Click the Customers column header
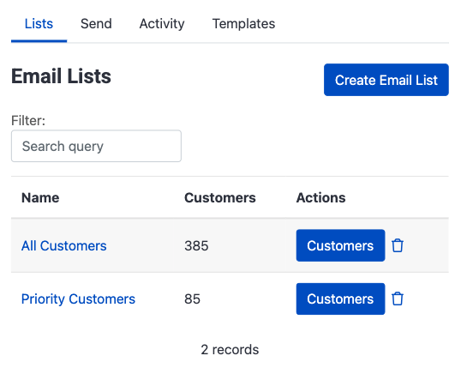 (220, 197)
